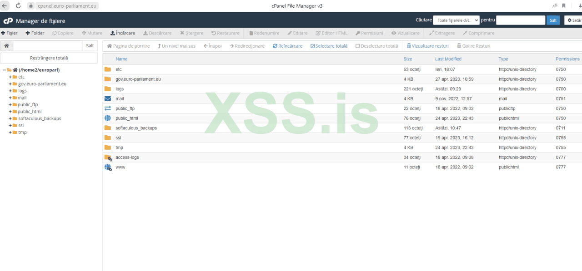Click the Mutare toolbar button
Image resolution: width=582 pixels, height=271 pixels.
coord(92,33)
